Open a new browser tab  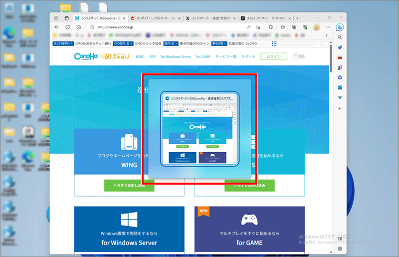tap(298, 18)
